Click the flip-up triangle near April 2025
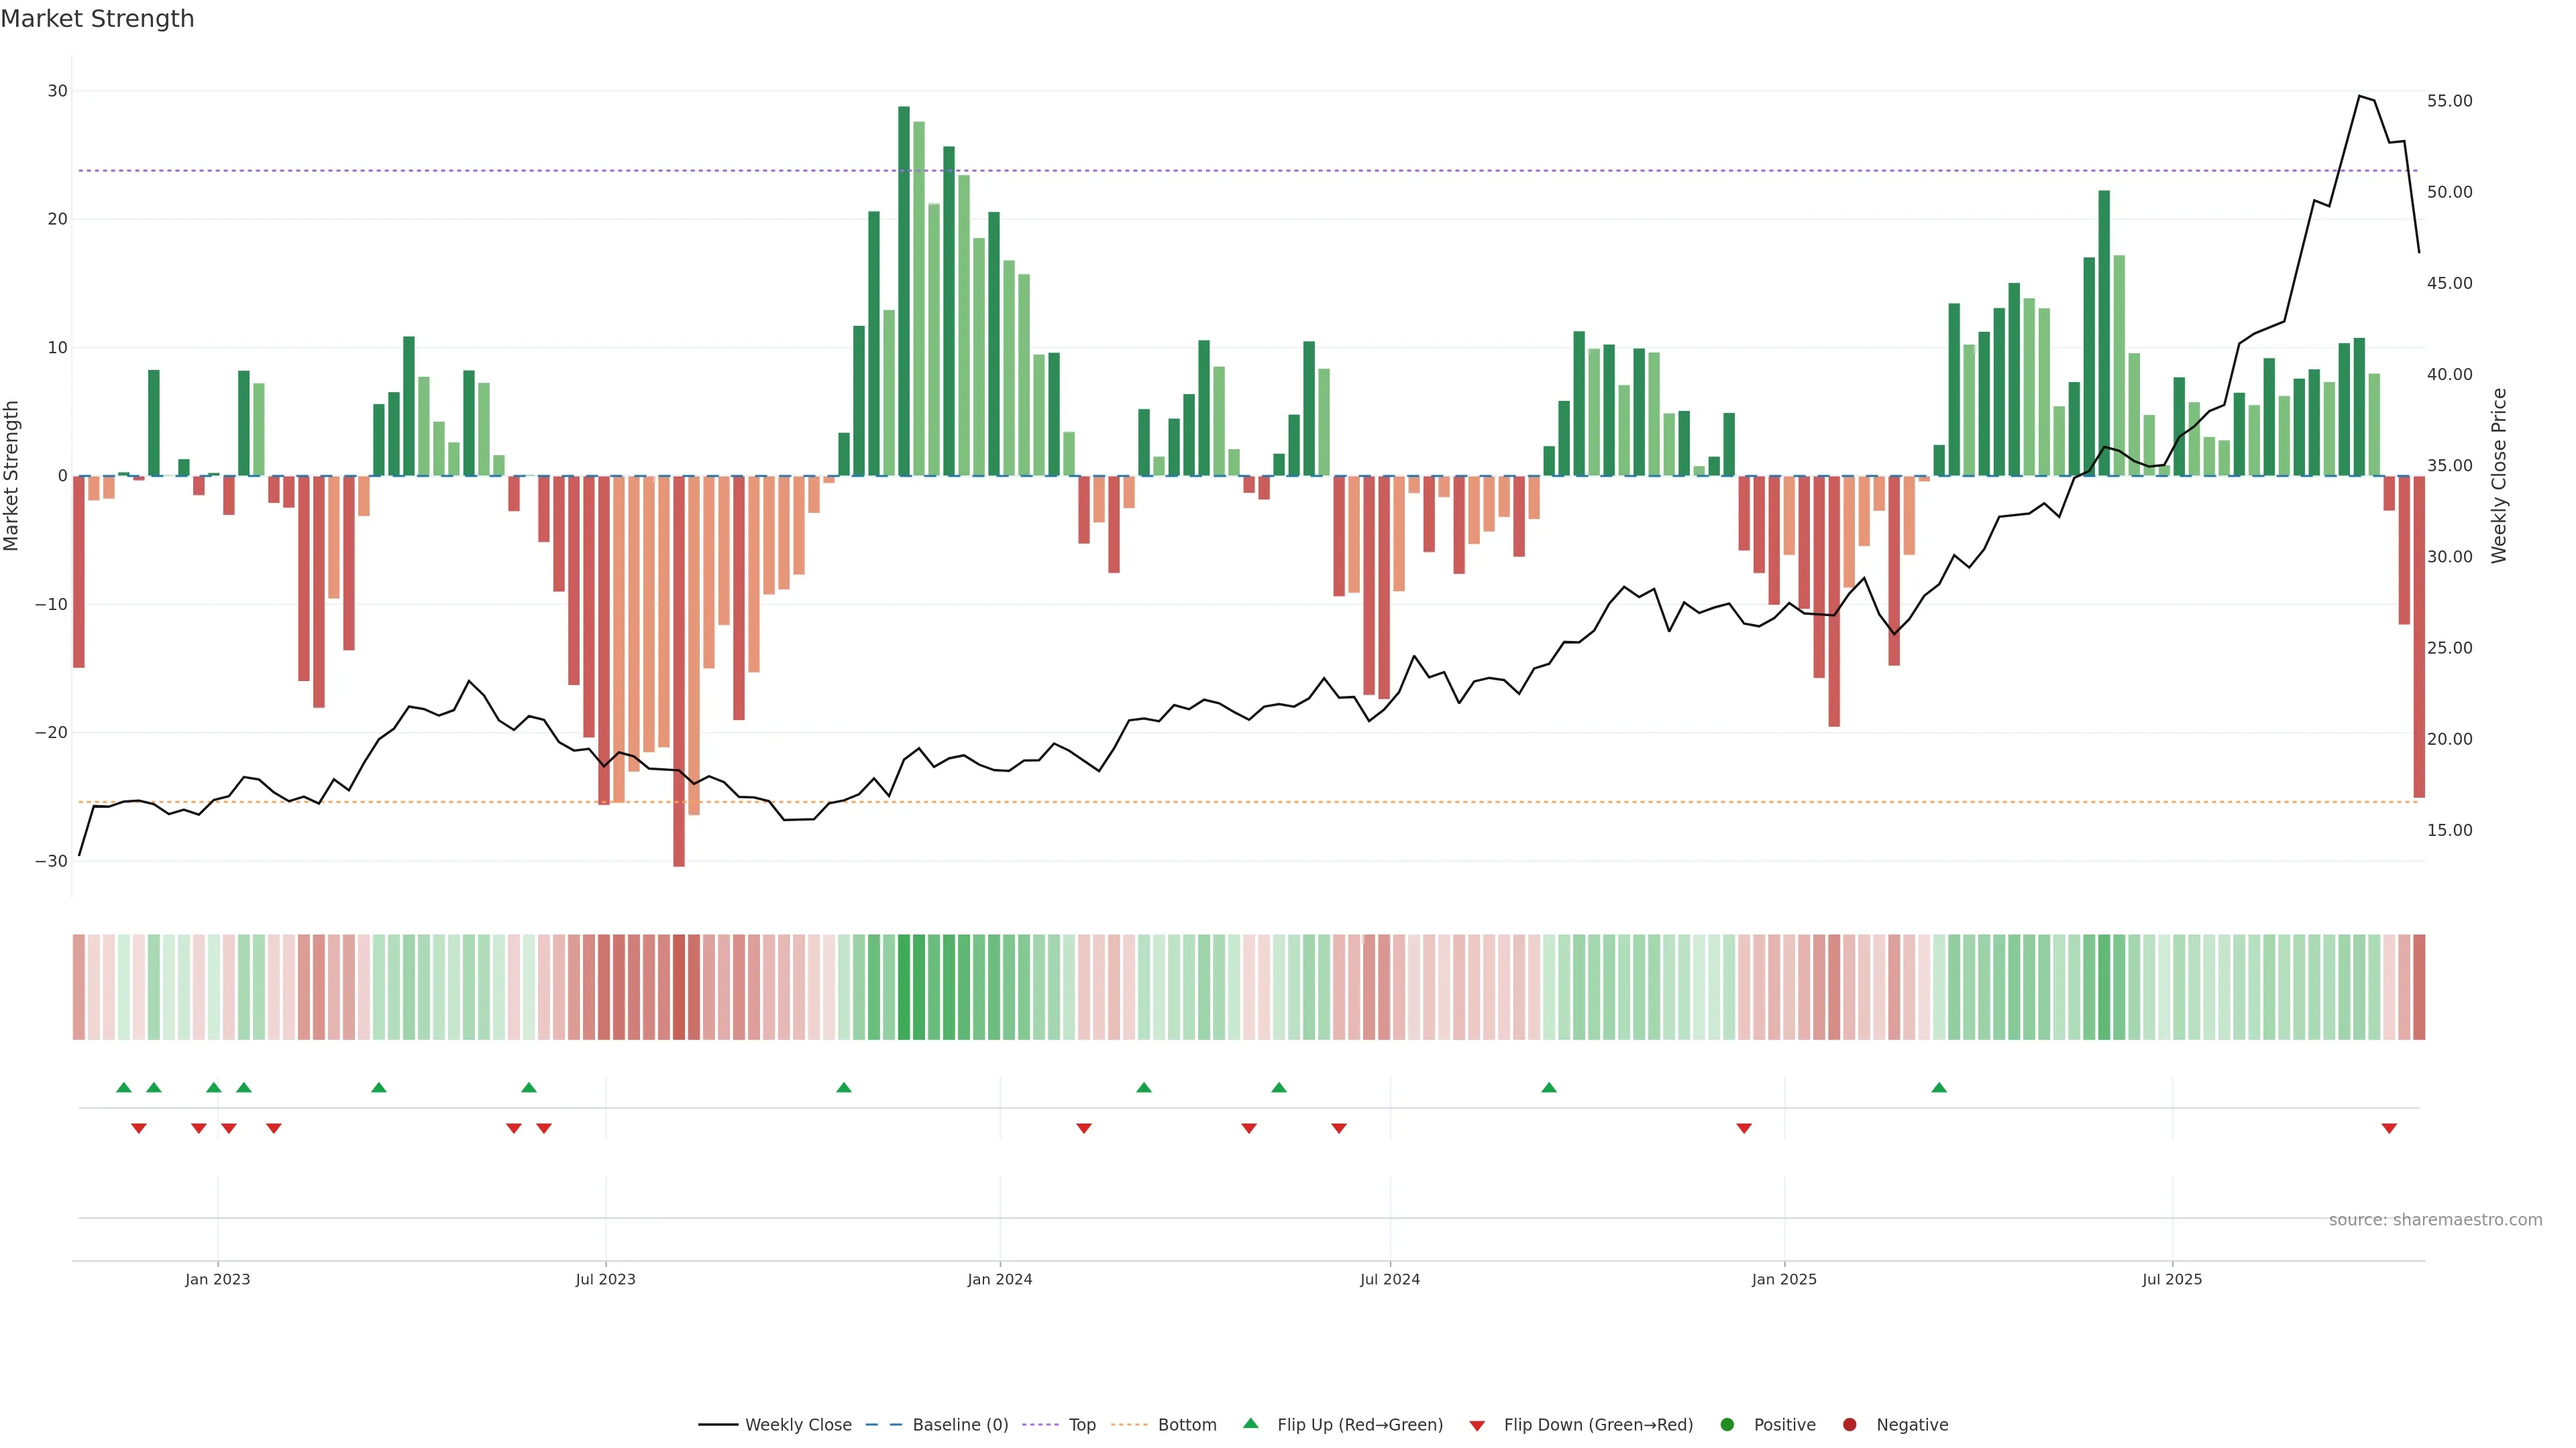The width and height of the screenshot is (2576, 1448). pyautogui.click(x=1939, y=1087)
